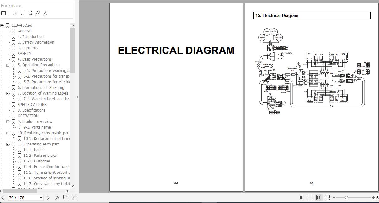This screenshot has height=203, width=379.
Task: Switch to continuous scrolling page view
Action: point(310,198)
